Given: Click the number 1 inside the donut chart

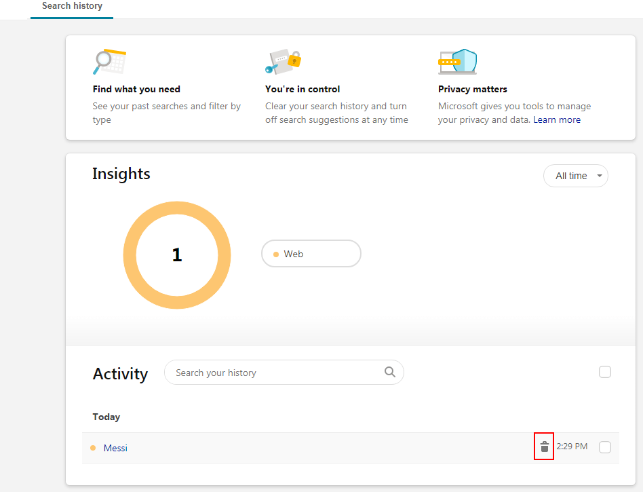Looking at the screenshot, I should (x=177, y=255).
